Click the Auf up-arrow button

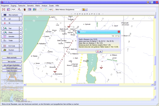(10, 19)
